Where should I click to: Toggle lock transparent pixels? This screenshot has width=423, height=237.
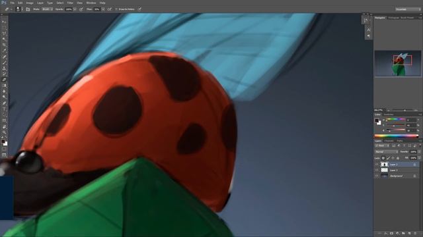click(383, 158)
